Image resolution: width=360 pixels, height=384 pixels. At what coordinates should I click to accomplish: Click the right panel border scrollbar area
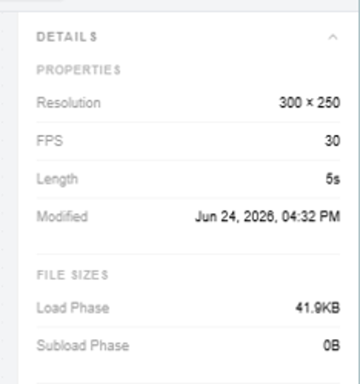(359, 198)
